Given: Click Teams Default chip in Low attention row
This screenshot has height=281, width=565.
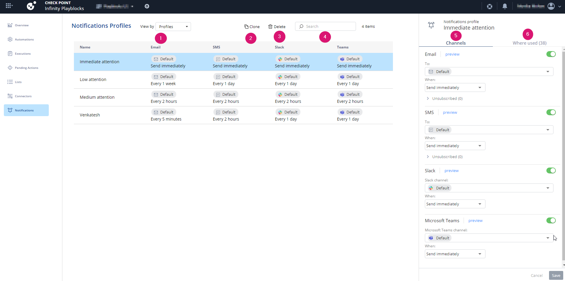Looking at the screenshot, I should click(x=350, y=77).
